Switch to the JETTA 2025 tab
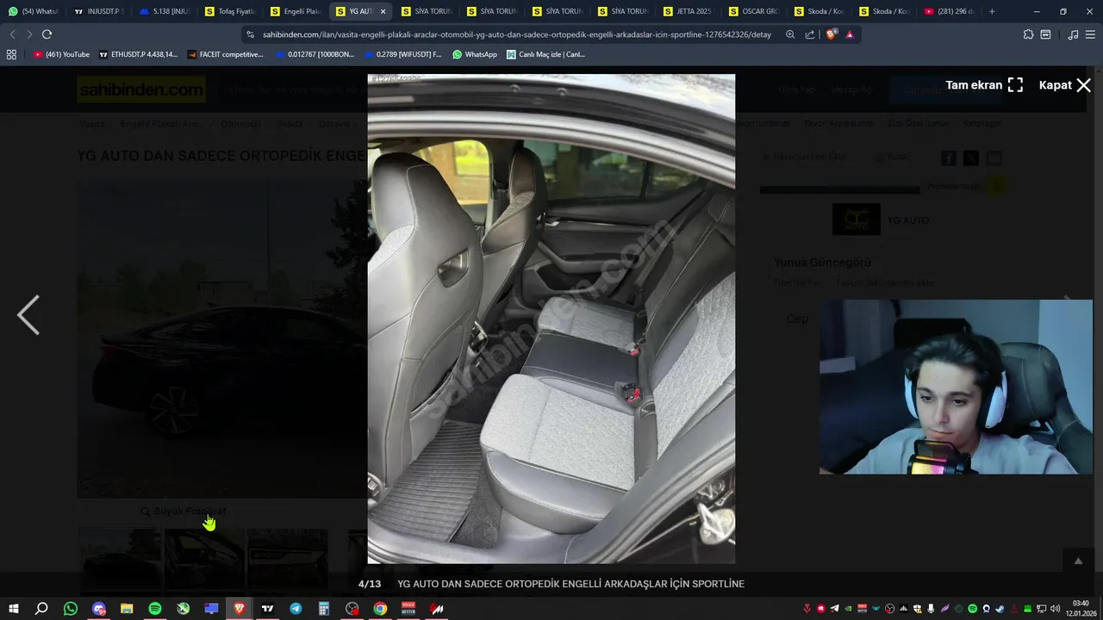 click(688, 11)
